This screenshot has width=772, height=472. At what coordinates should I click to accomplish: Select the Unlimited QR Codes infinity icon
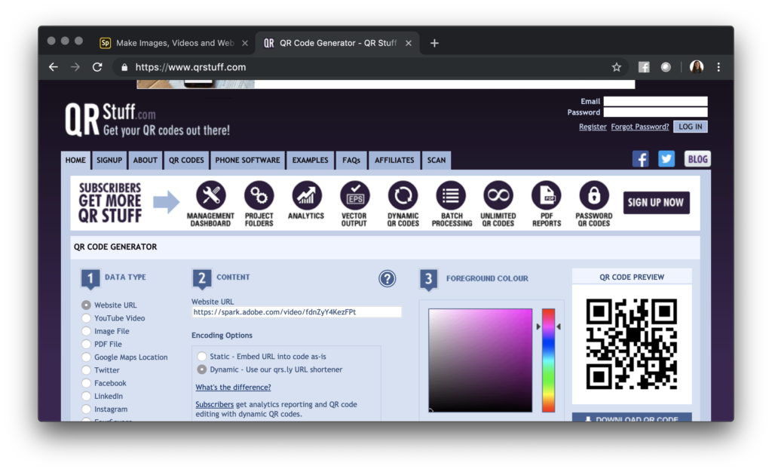click(x=498, y=196)
